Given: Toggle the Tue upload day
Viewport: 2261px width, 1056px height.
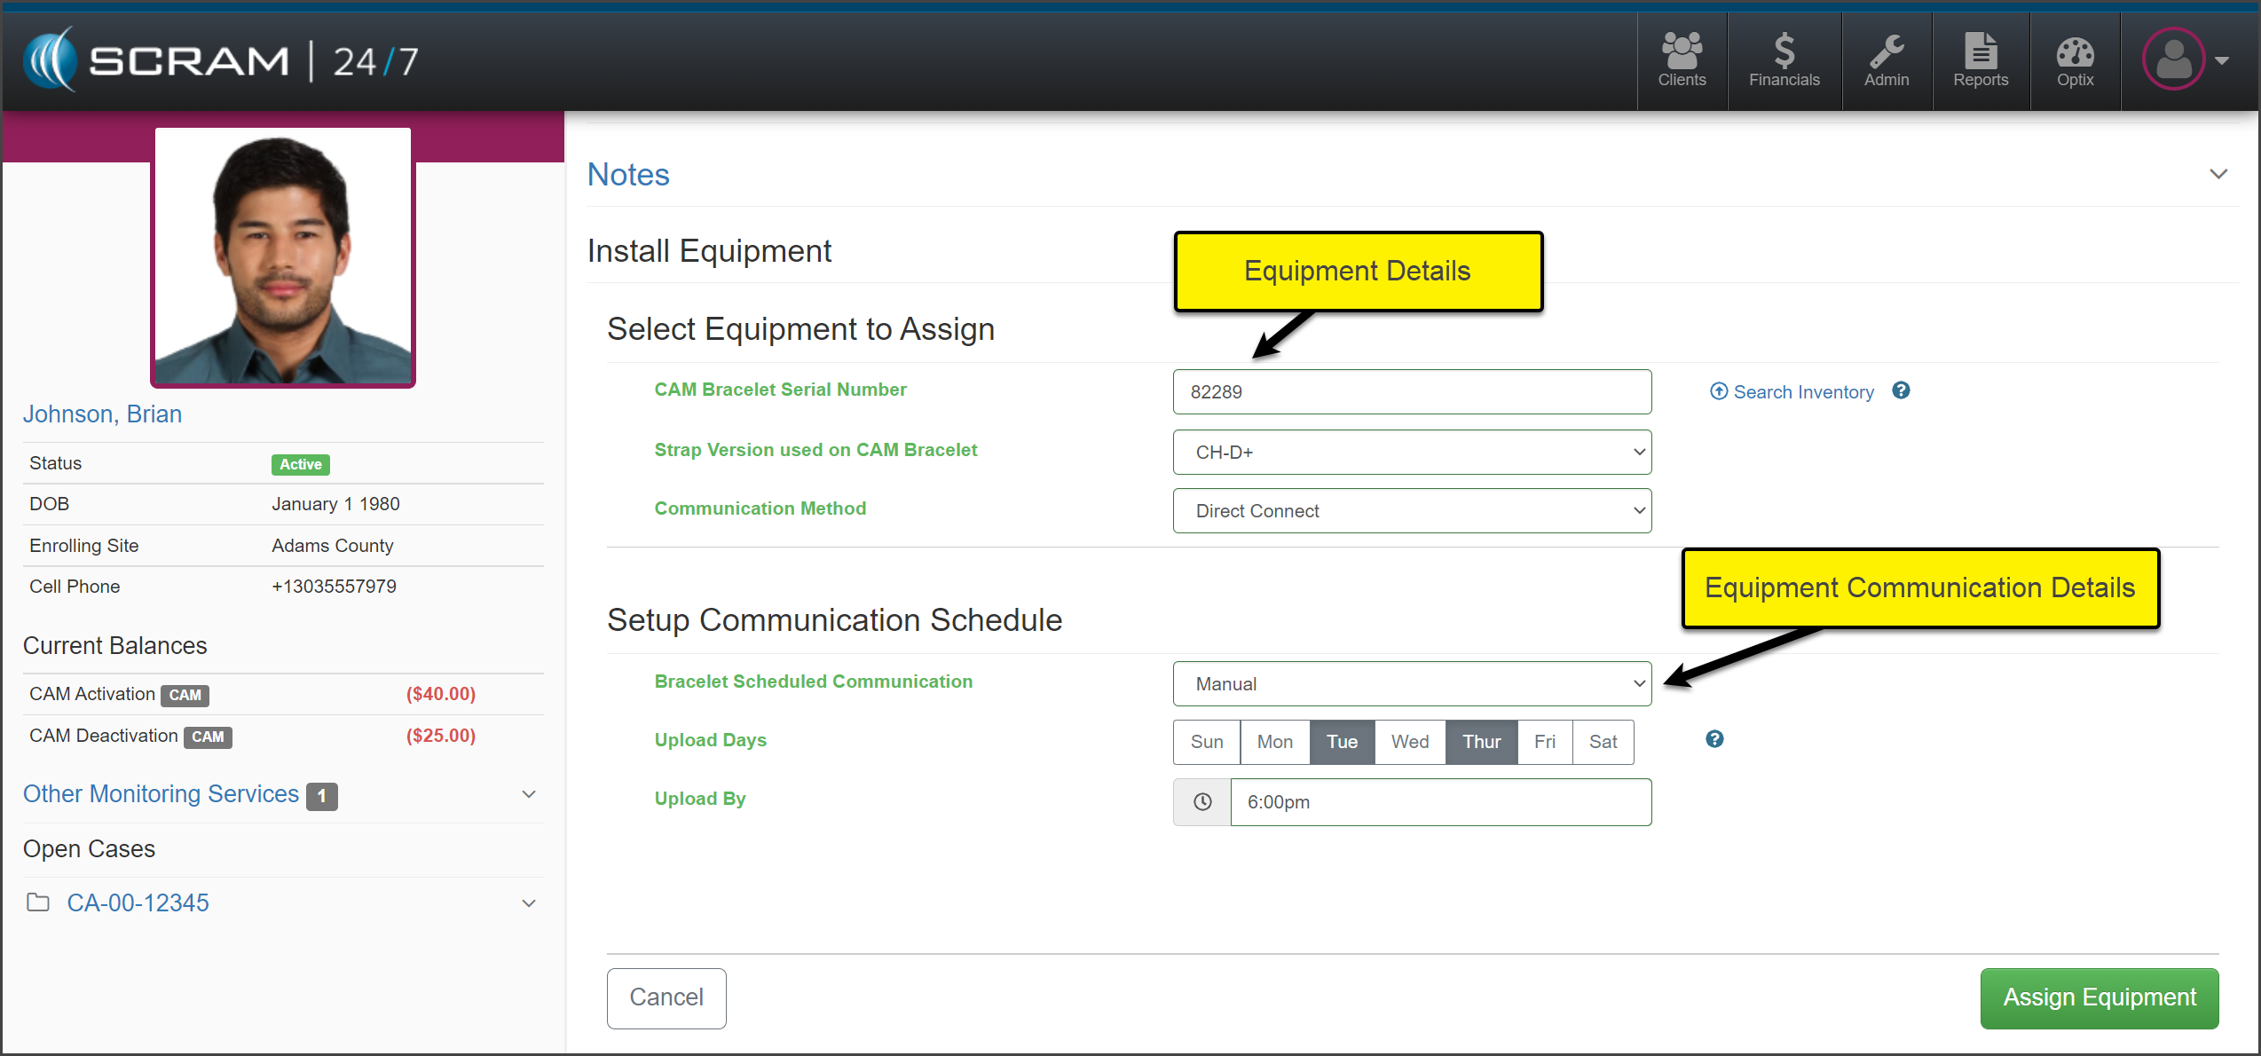Looking at the screenshot, I should [x=1342, y=742].
